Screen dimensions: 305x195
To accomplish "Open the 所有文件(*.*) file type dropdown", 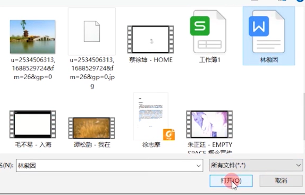I will [256, 165].
